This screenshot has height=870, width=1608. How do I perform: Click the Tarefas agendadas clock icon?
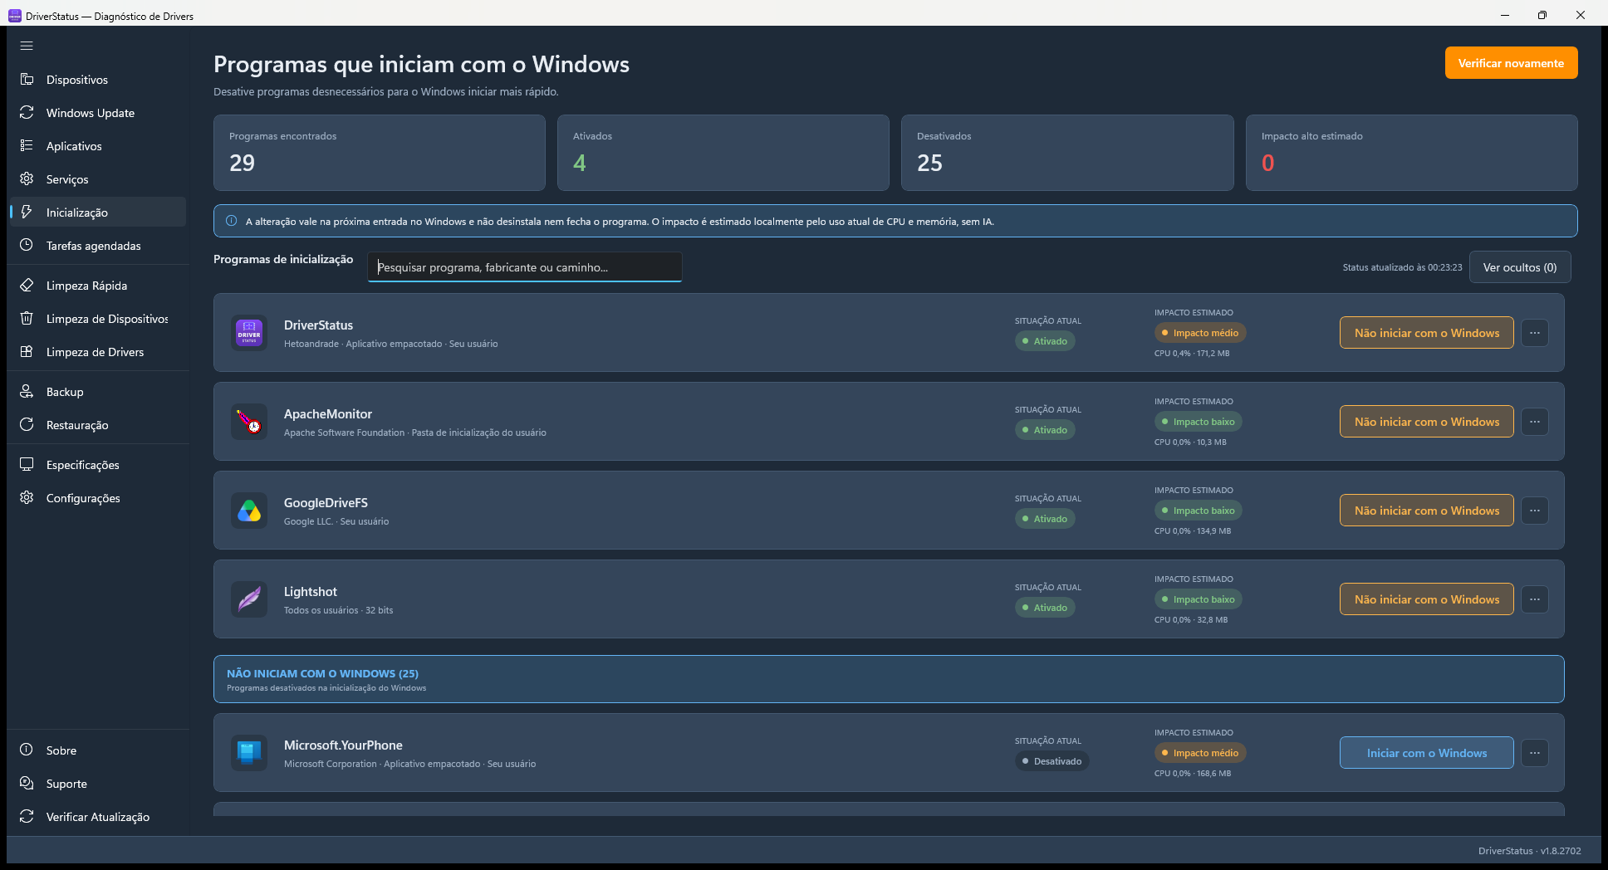[27, 246]
